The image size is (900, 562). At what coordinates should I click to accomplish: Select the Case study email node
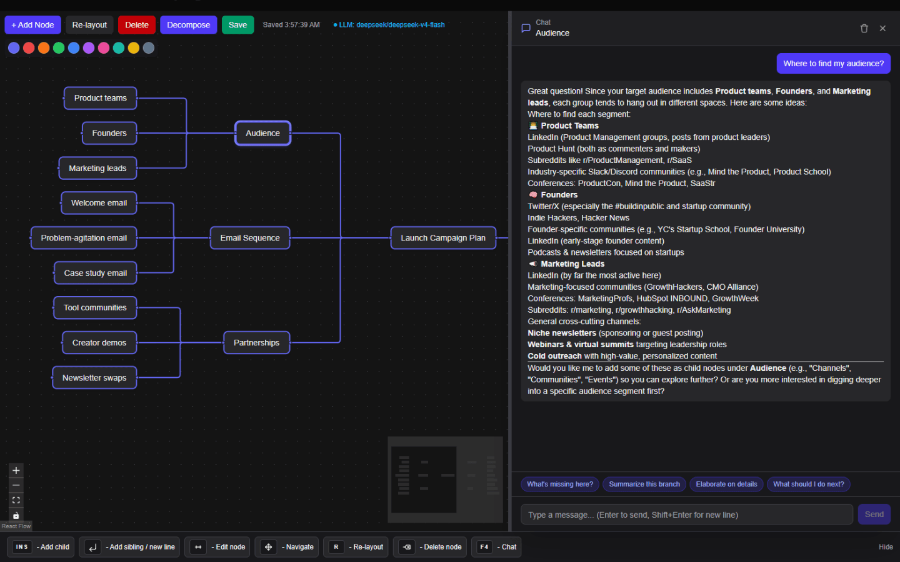(95, 273)
